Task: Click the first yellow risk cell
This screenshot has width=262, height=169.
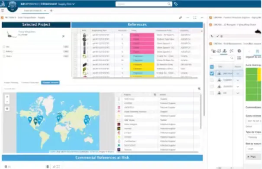Action: coord(142,65)
